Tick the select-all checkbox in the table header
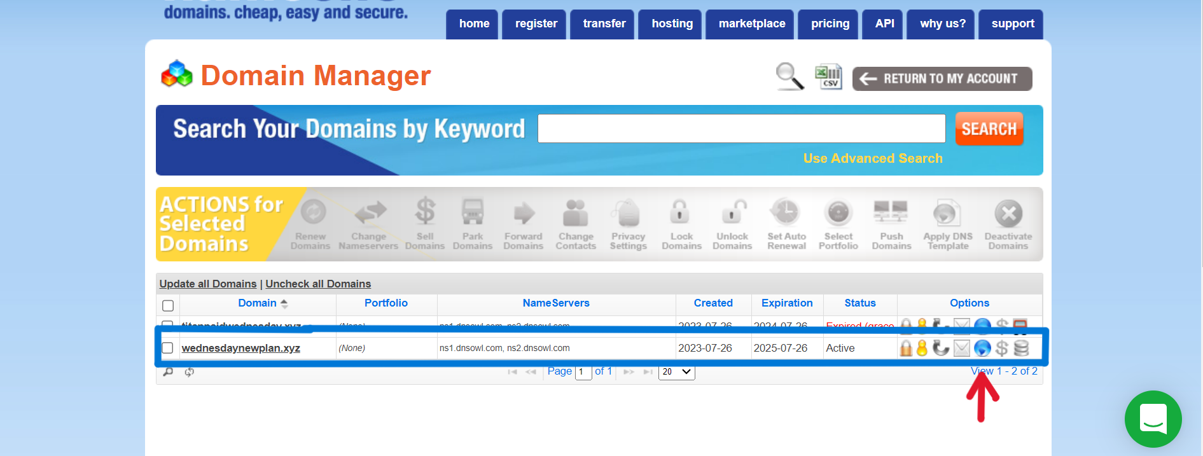Viewport: 1203px width, 456px height. click(x=168, y=305)
